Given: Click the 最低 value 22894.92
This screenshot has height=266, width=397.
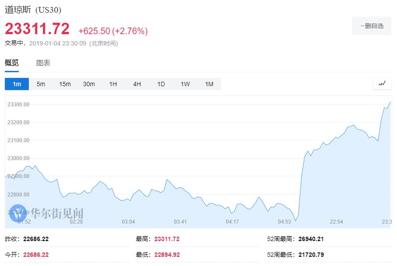Looking at the screenshot, I should (167, 255).
